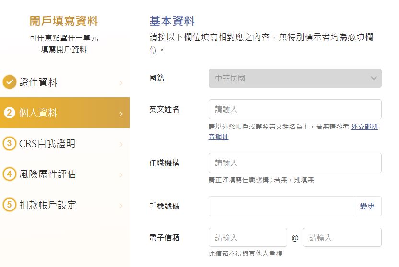Click the step 3 circle icon
The width and height of the screenshot is (399, 267).
click(x=10, y=144)
